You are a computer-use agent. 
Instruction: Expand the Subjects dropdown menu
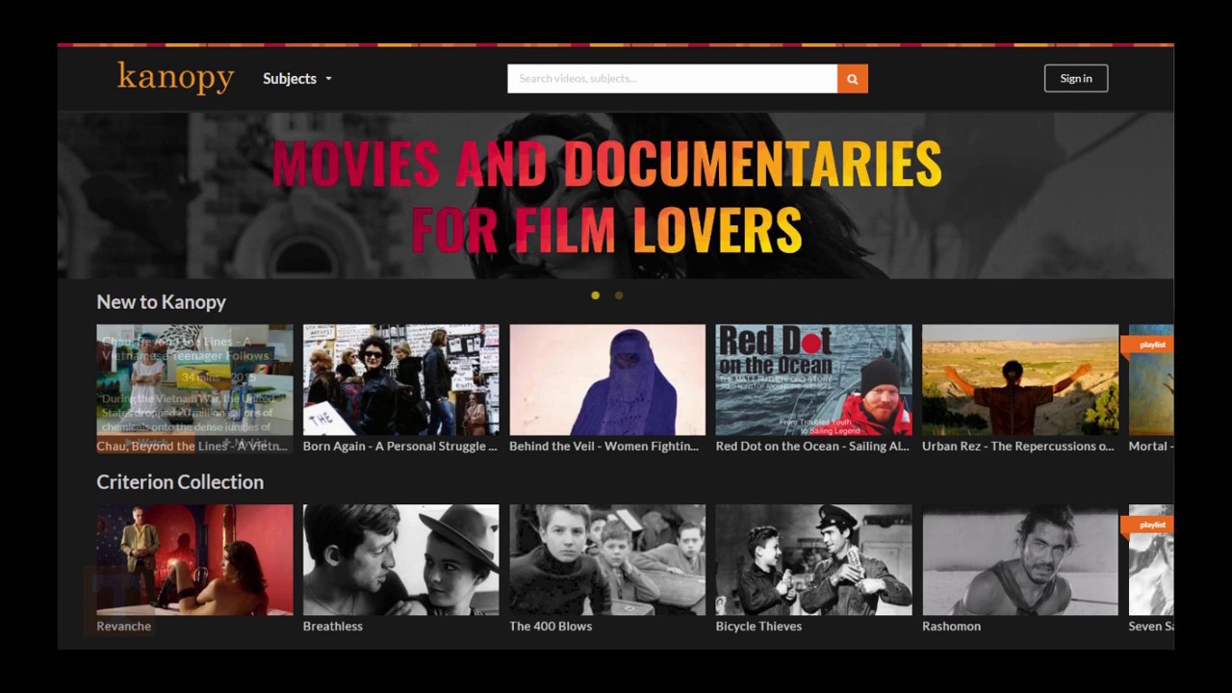pos(297,79)
